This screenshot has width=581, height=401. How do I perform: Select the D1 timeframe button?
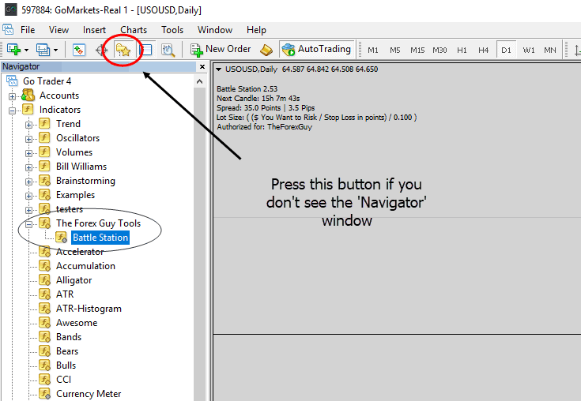(x=506, y=50)
